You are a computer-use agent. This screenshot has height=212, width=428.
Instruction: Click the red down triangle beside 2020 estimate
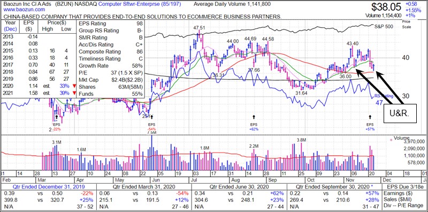click(x=74, y=87)
